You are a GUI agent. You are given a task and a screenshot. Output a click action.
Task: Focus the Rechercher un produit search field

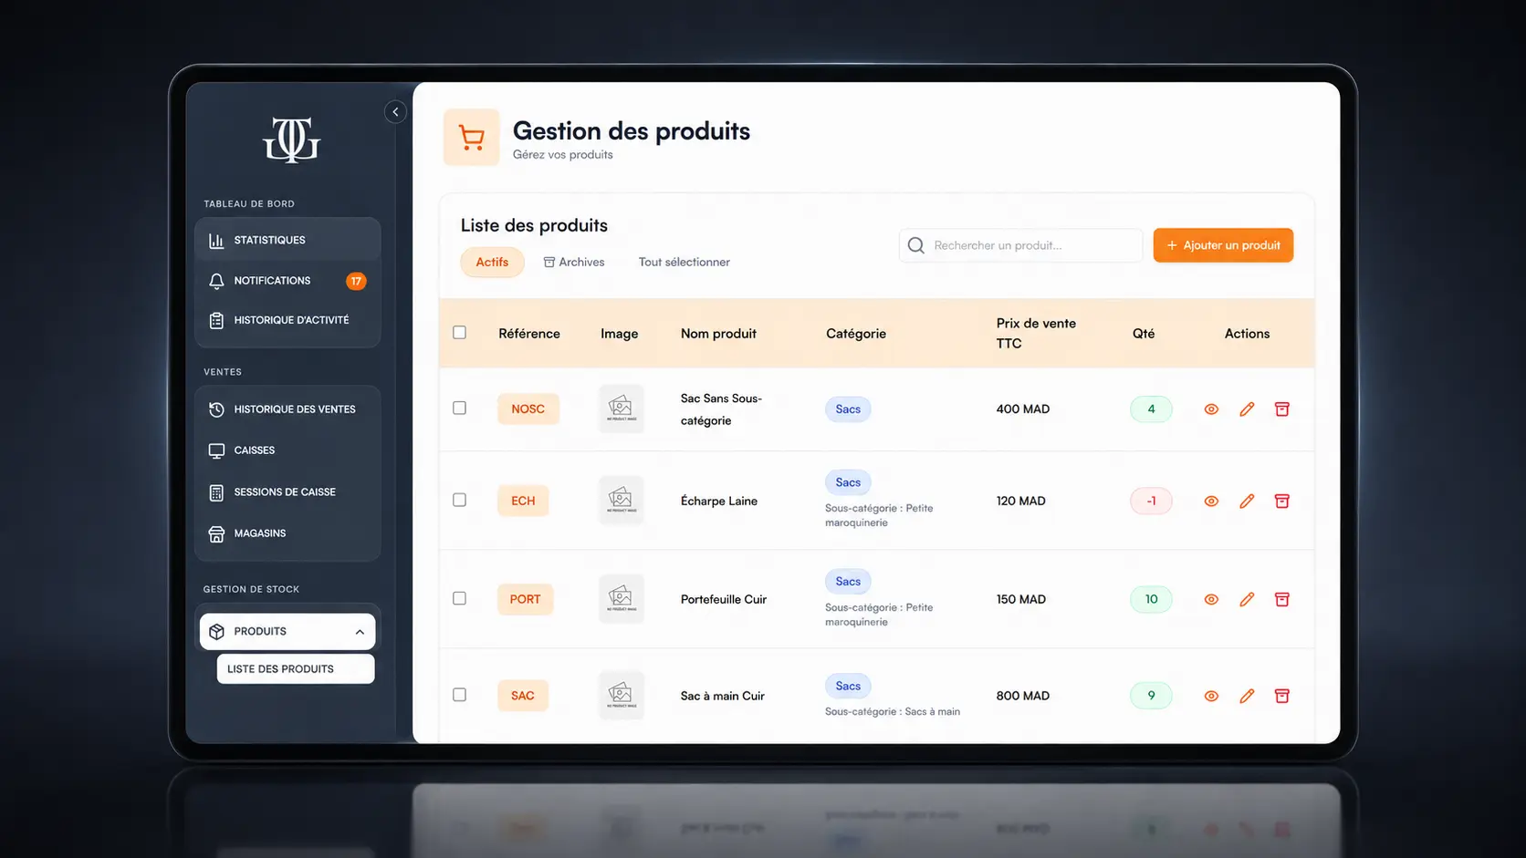[x=1020, y=245]
